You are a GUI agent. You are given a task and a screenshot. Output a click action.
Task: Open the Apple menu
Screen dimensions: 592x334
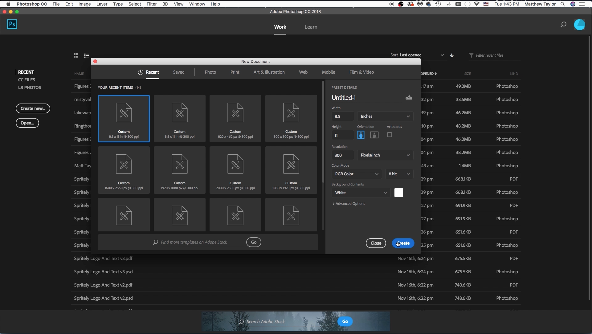[8, 4]
